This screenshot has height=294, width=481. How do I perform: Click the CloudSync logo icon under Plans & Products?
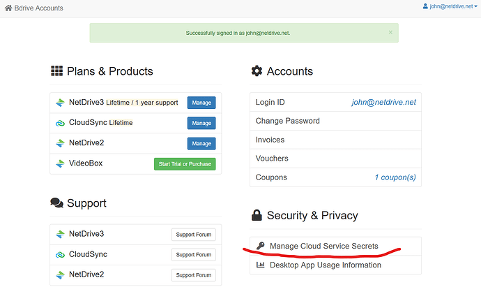click(x=60, y=123)
